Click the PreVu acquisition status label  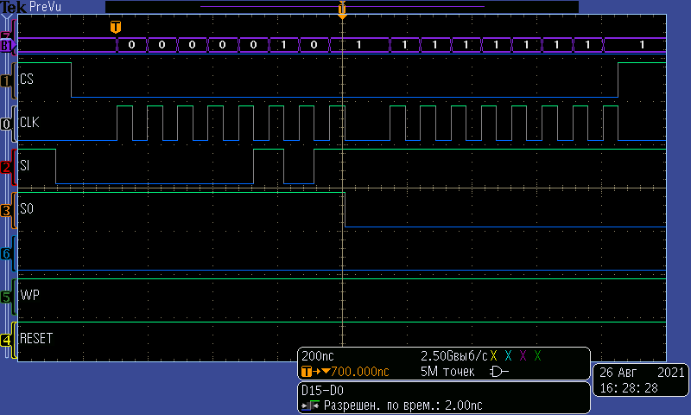(x=45, y=7)
